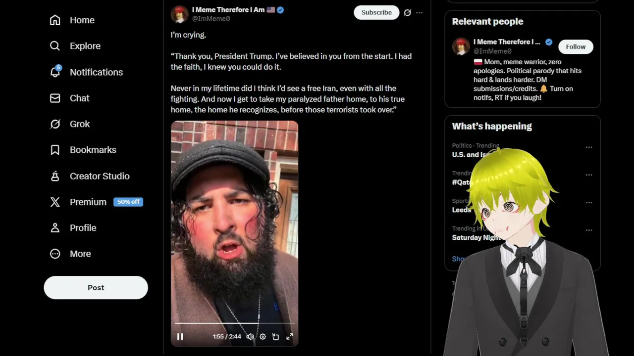Open video settings gear
The height and width of the screenshot is (356, 634).
click(263, 337)
